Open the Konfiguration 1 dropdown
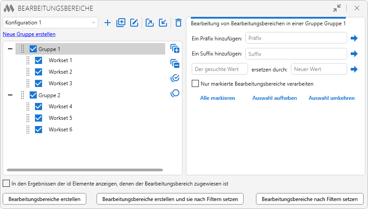The image size is (368, 209). pyautogui.click(x=50, y=23)
